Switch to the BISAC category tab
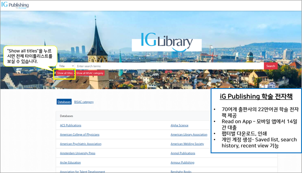Image resolution: width=302 pixels, height=173 pixels. tap(84, 102)
